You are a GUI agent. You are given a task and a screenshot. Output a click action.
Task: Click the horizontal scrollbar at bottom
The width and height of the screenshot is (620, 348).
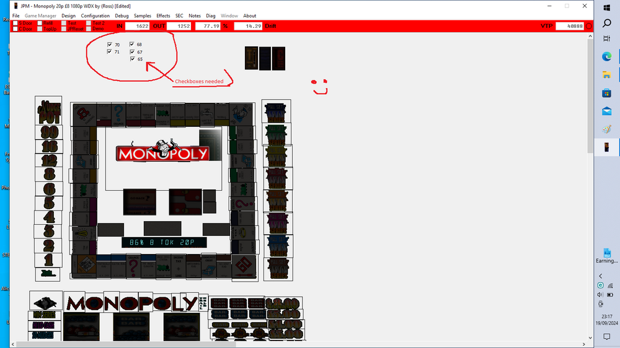(126, 344)
